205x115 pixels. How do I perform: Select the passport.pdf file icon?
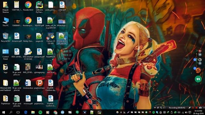click(x=39, y=52)
